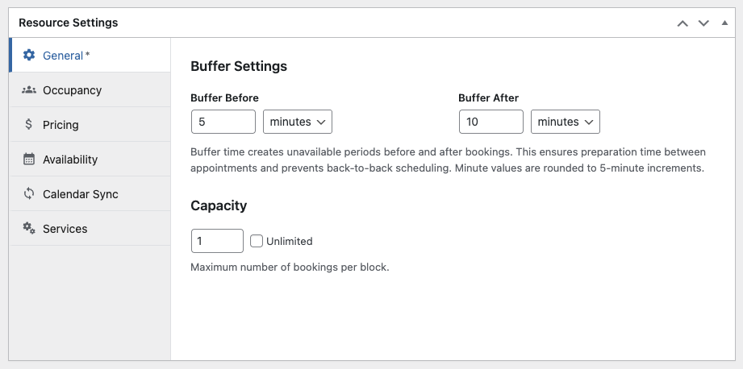Open the Buffer Before minutes dropdown
The height and width of the screenshot is (369, 743).
pos(298,122)
